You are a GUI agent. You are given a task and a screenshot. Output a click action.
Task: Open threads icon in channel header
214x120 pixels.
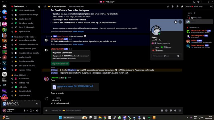(168, 6)
